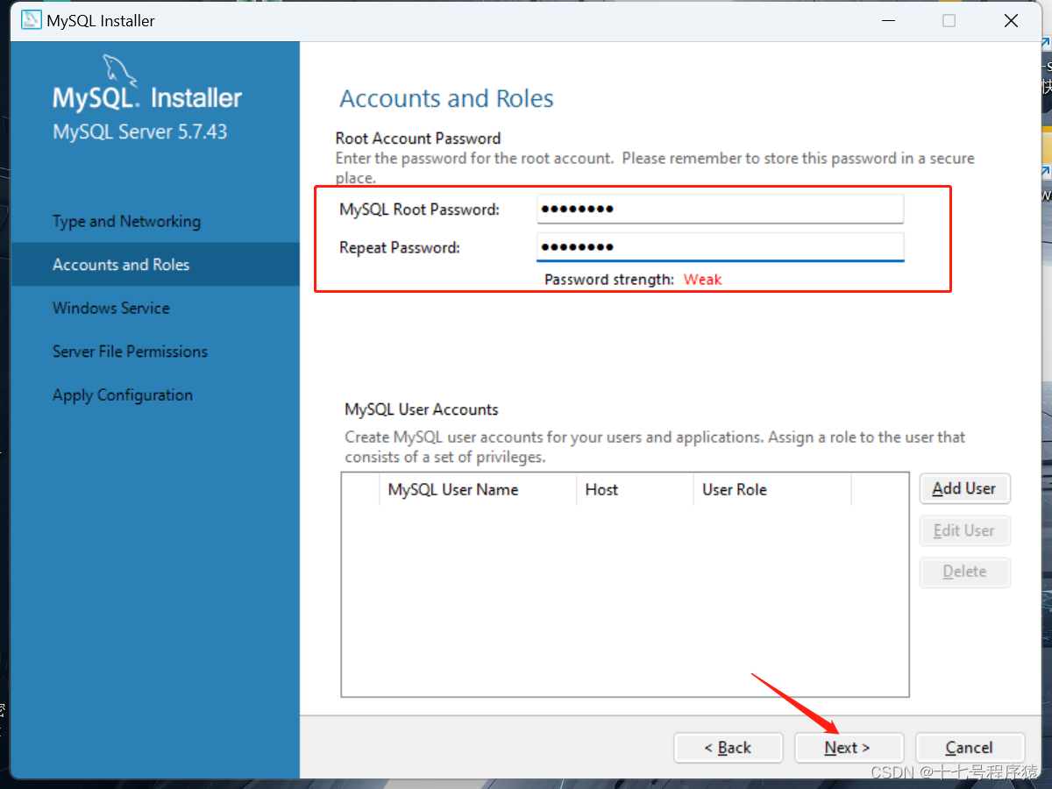This screenshot has height=789, width=1052.
Task: Focus the Repeat Password field
Action: [720, 247]
